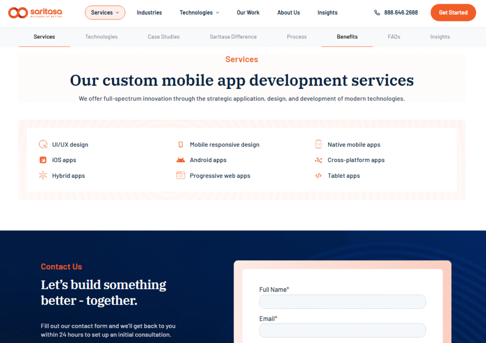Click the Android apps robot icon
The height and width of the screenshot is (343, 486).
pyautogui.click(x=181, y=160)
